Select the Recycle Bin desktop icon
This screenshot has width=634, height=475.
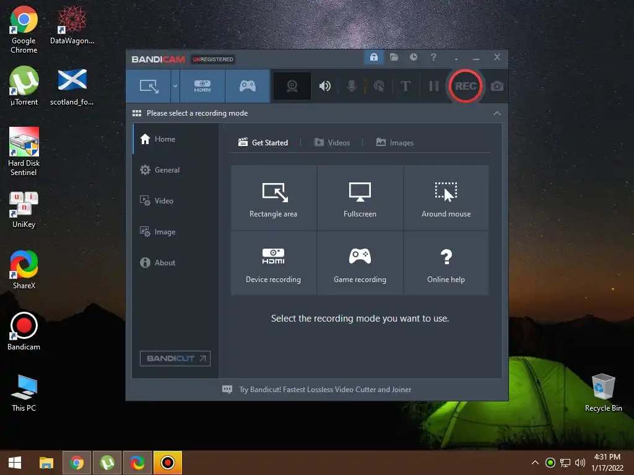(x=603, y=393)
